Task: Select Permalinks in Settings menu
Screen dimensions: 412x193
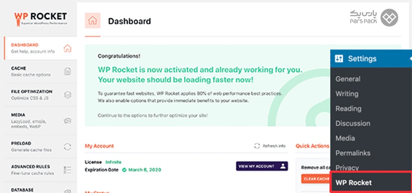Action: [353, 153]
